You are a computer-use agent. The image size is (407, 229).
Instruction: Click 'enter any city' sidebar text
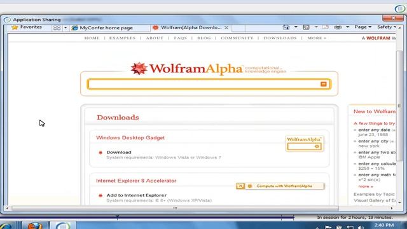coord(373,141)
